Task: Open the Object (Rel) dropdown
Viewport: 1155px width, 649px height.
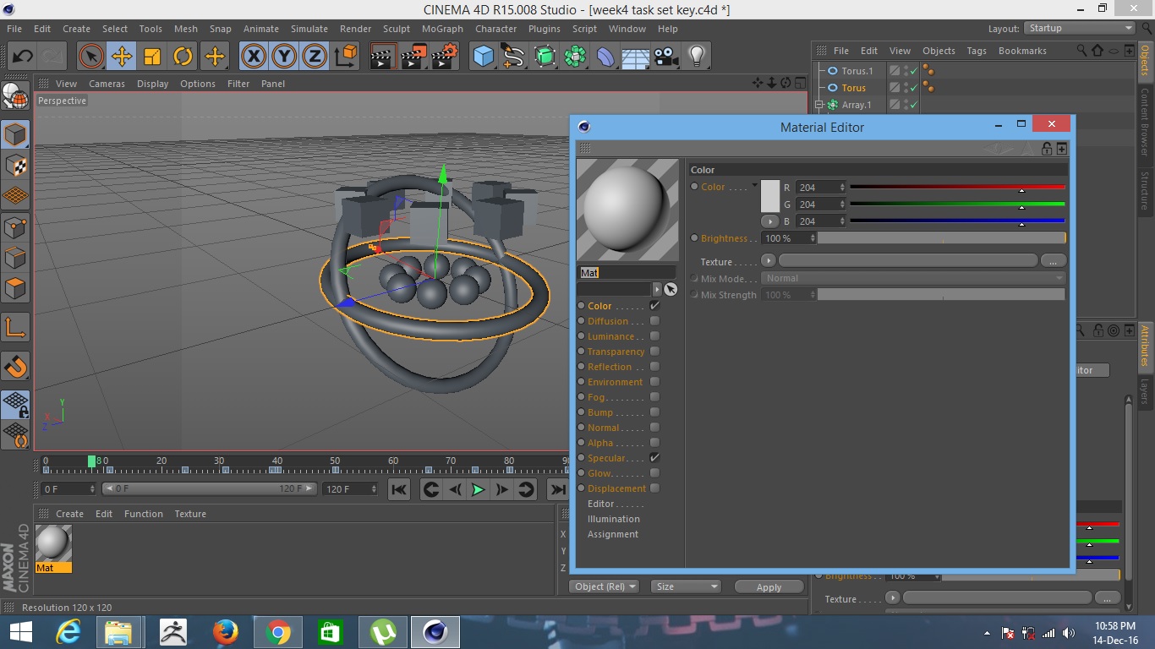Action: (605, 586)
